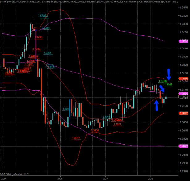Click the red 1.3036 net line label
The width and height of the screenshot is (190, 181).
(x=95, y=130)
